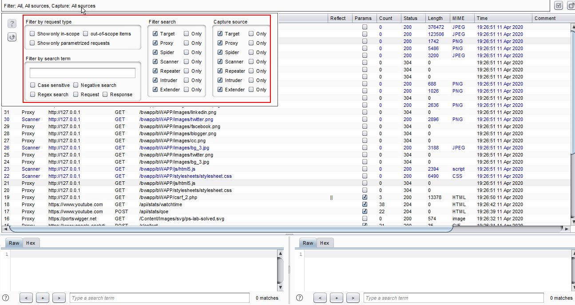The image size is (575, 305).
Task: Click next match button in left pane
Action: [59, 298]
